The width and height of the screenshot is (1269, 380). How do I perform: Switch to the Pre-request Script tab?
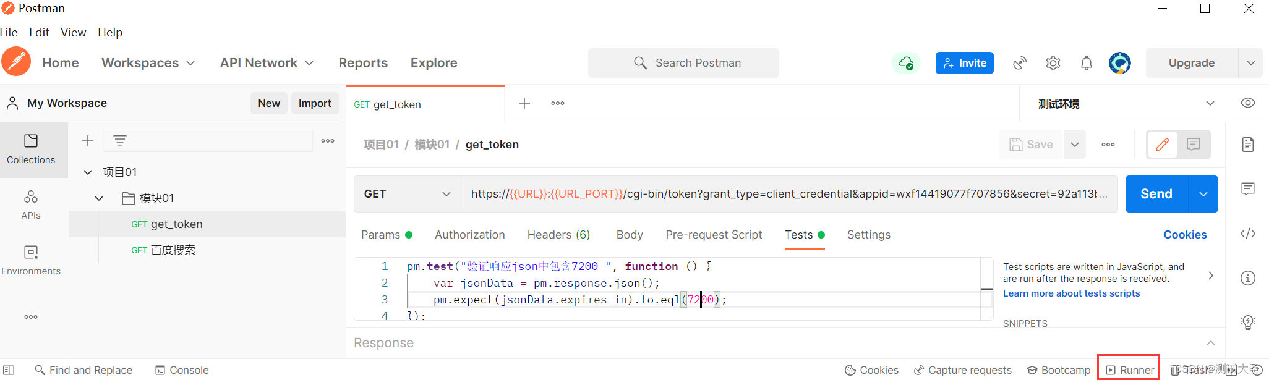point(714,235)
